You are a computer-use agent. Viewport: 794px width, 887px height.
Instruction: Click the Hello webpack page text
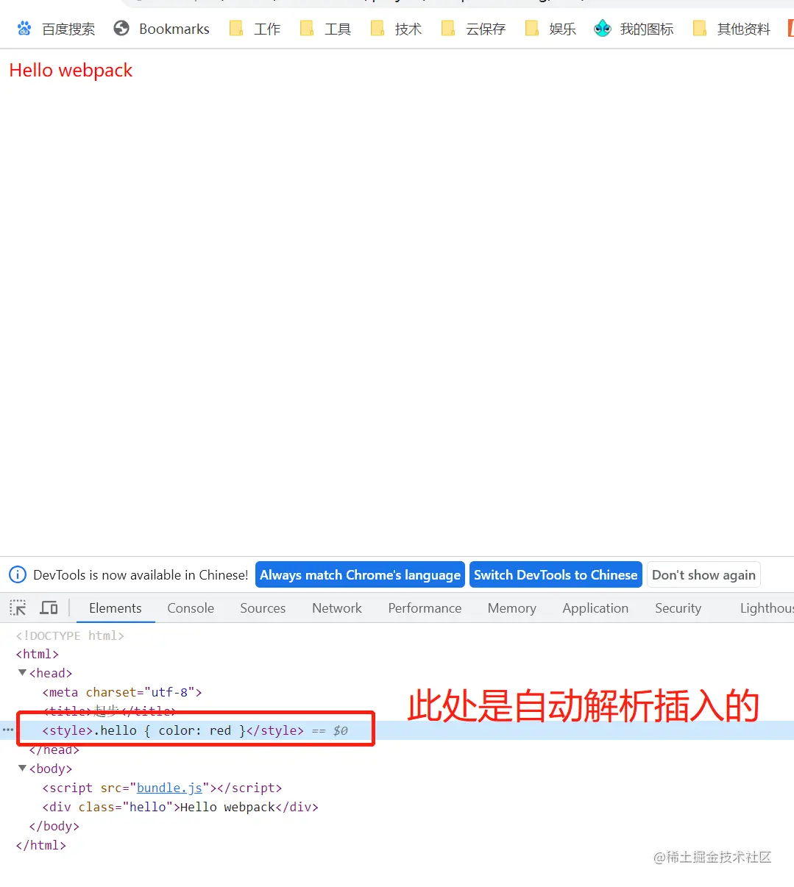[71, 71]
